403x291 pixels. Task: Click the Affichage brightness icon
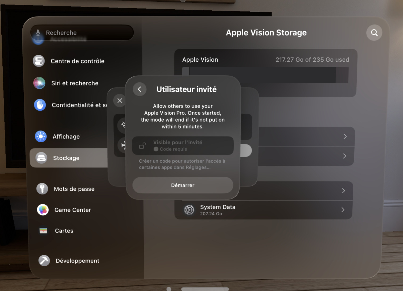[41, 136]
